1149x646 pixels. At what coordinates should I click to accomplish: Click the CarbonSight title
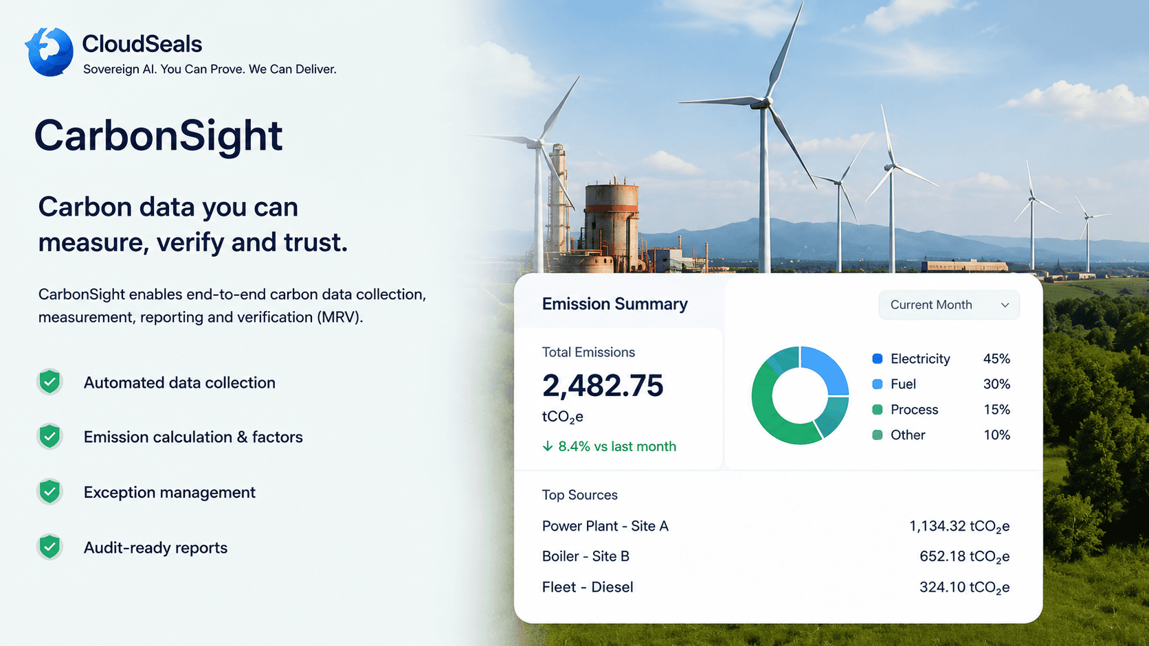(x=158, y=135)
